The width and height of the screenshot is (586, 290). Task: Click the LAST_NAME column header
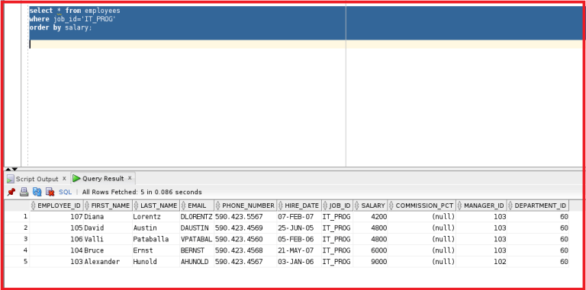156,206
